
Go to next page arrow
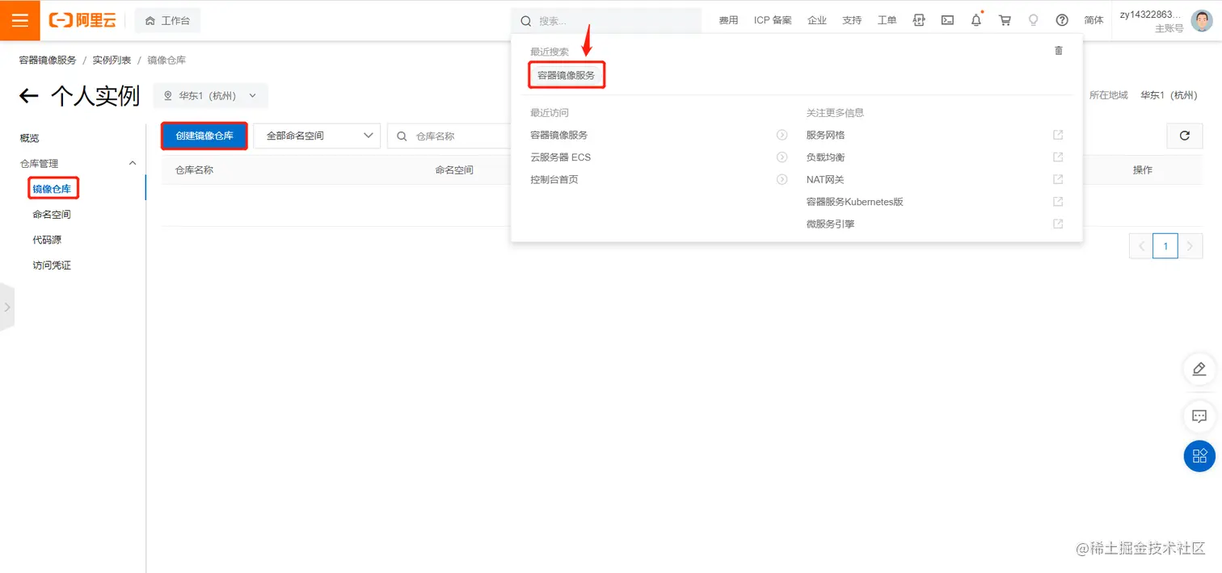tap(1190, 246)
